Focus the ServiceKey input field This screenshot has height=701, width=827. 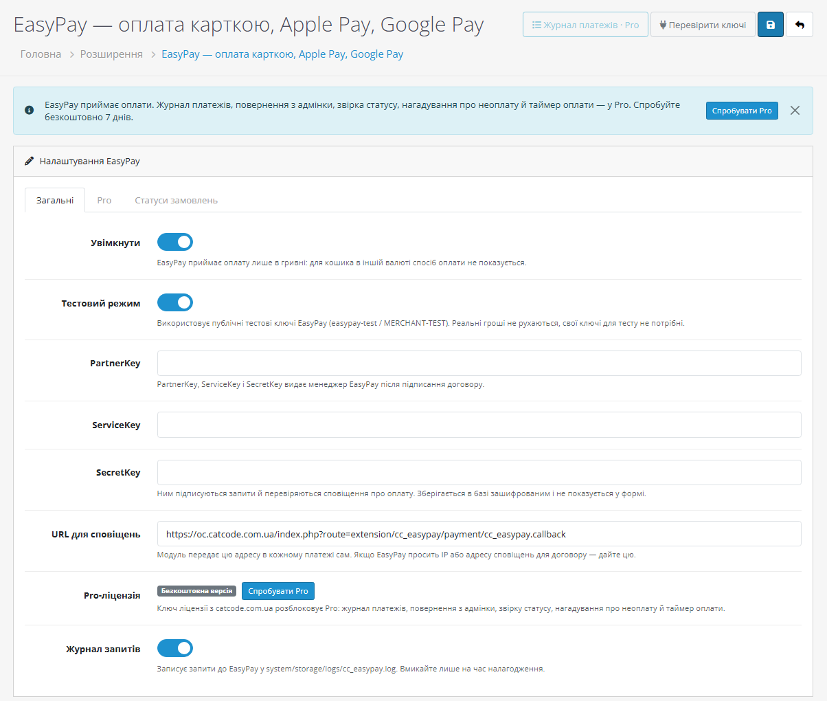(479, 425)
